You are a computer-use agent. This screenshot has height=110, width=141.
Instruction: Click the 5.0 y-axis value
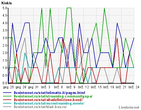(x=5, y=8)
